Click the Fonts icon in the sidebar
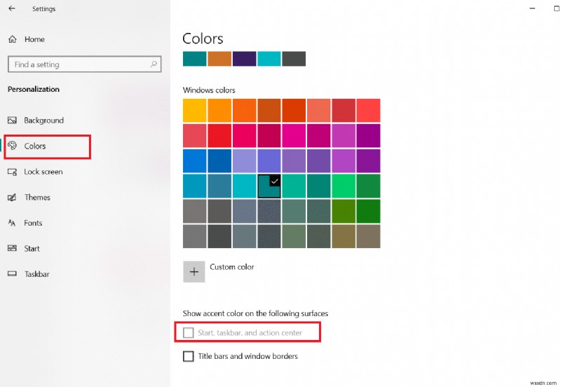 coord(12,223)
